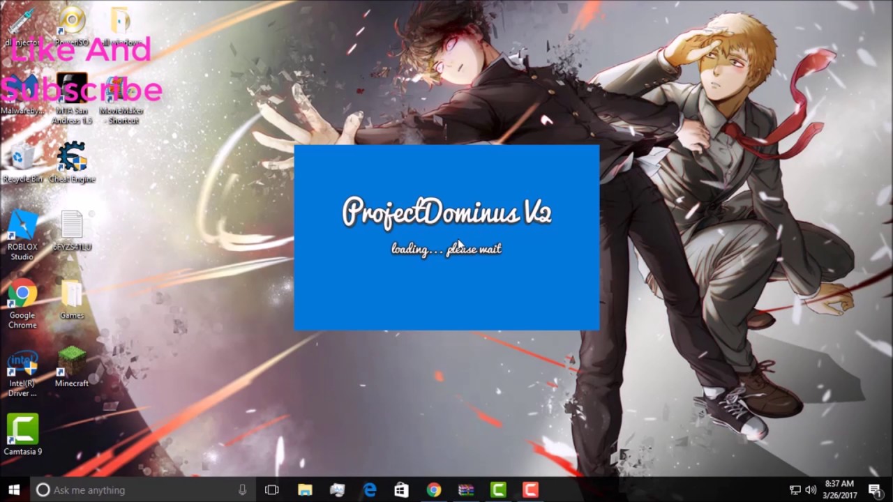Launch MTA San Andreas 1.5 shortcut

coord(72,98)
